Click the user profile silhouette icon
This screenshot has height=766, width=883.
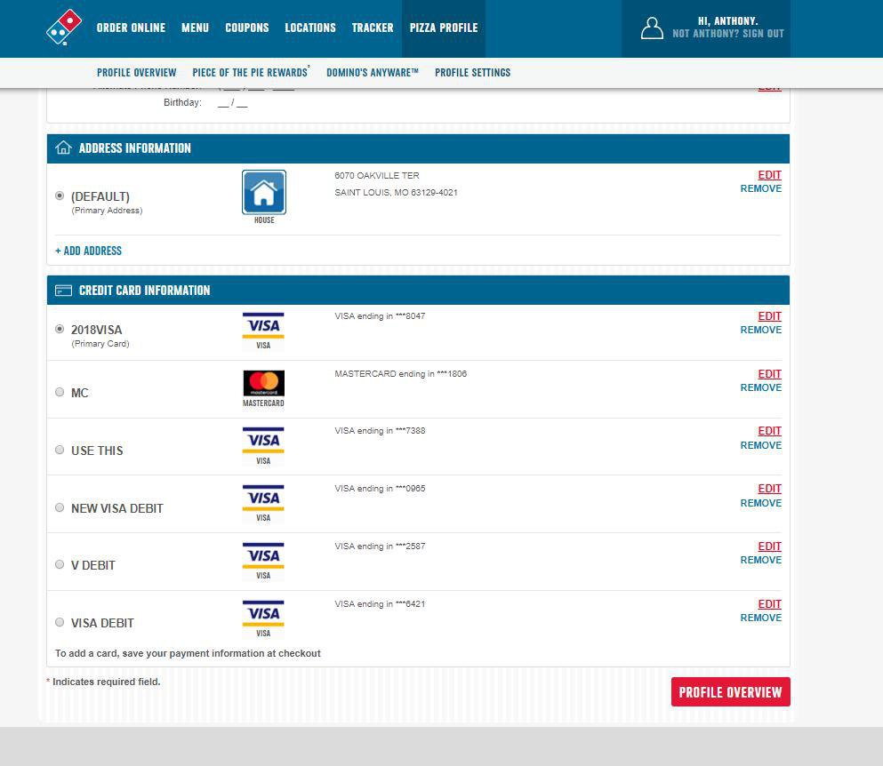click(x=652, y=28)
